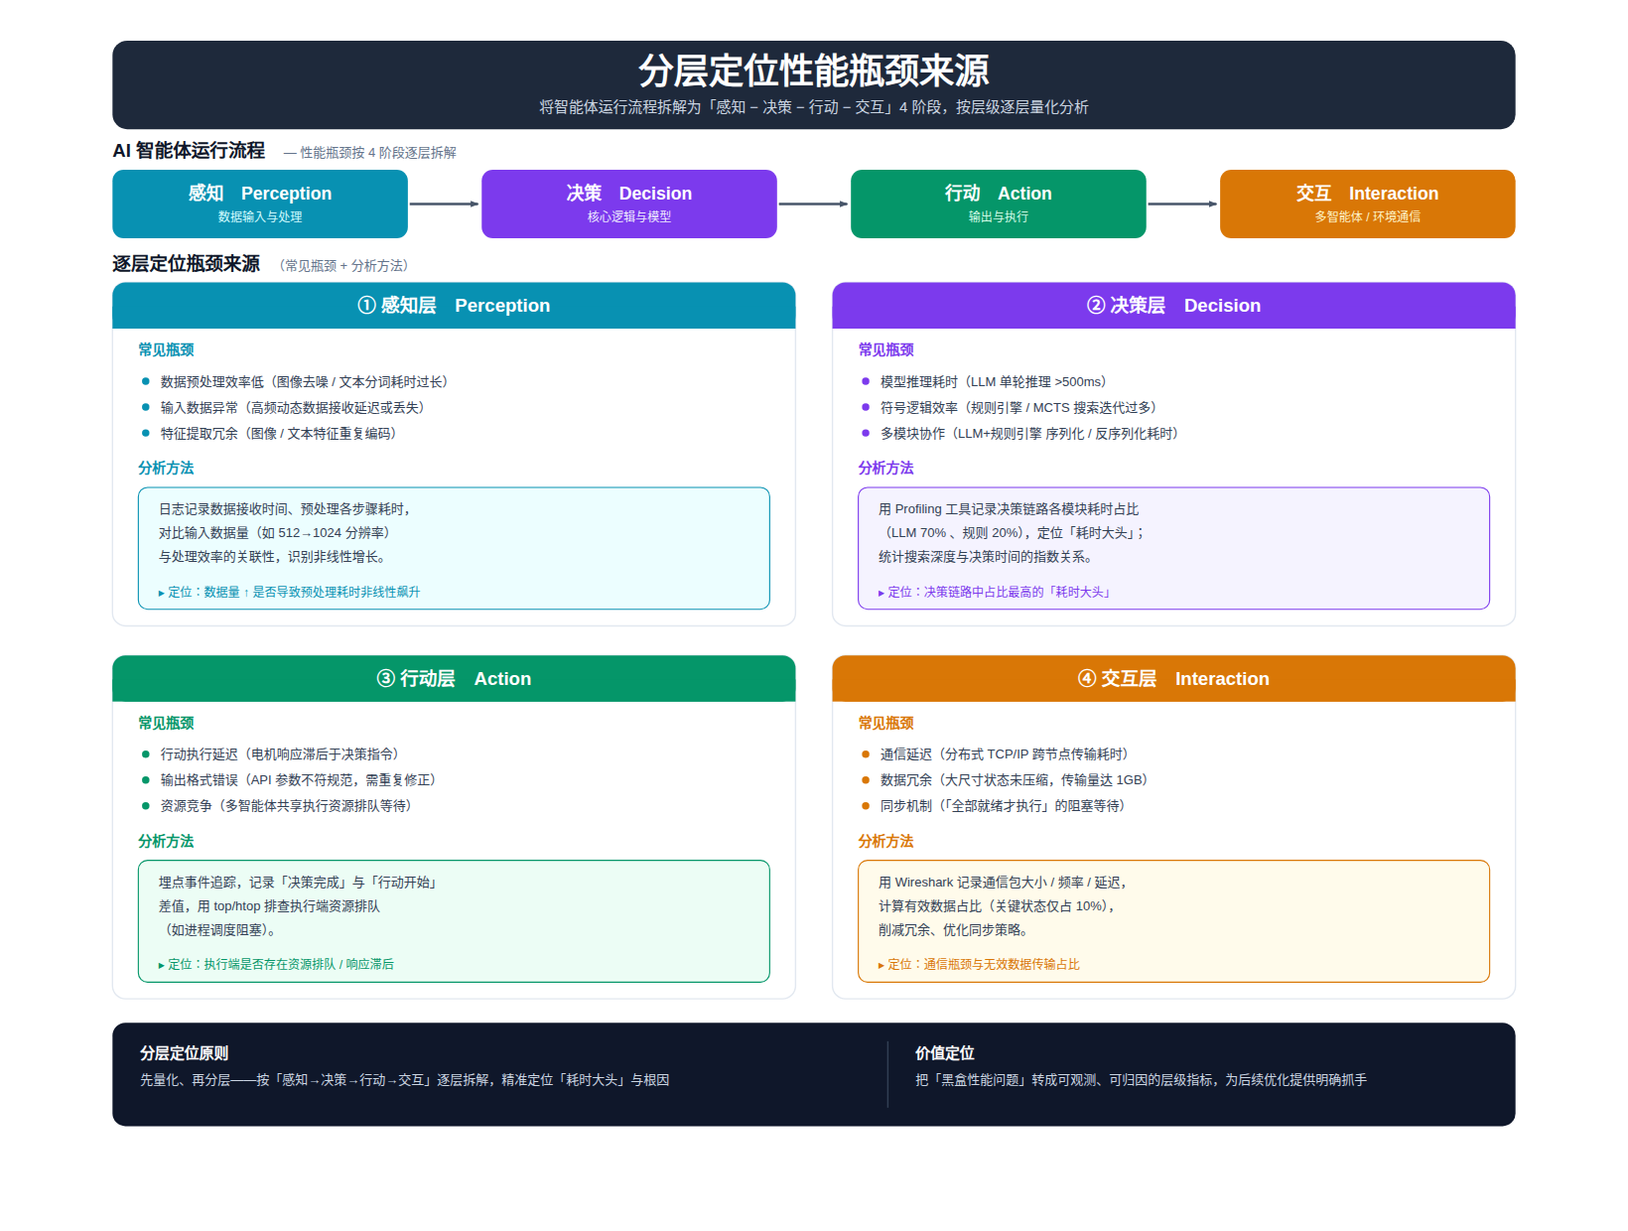
Task: Click the 逐层定位瓶颈来源 heading
Action: 187,264
